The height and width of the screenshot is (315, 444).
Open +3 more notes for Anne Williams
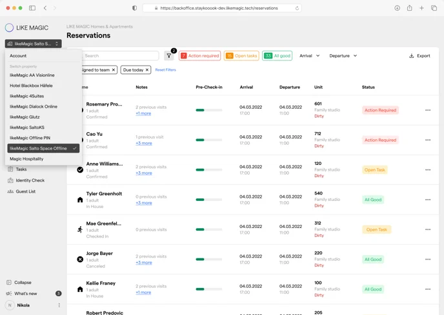144,173
